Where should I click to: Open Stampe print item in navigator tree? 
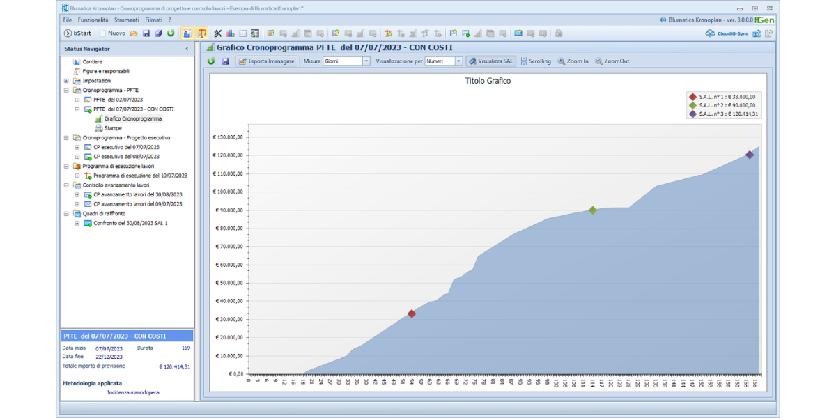(112, 128)
